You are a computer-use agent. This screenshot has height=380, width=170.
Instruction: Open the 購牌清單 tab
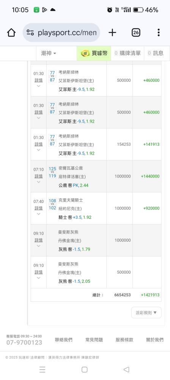pos(127,53)
